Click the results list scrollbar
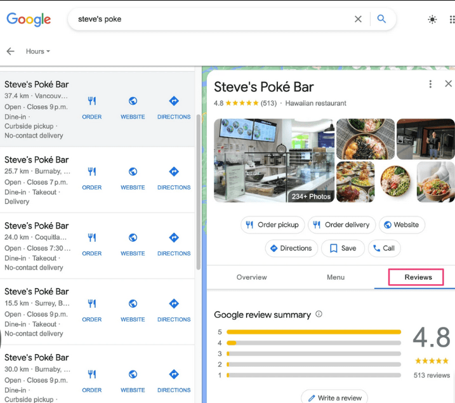 tap(199, 192)
